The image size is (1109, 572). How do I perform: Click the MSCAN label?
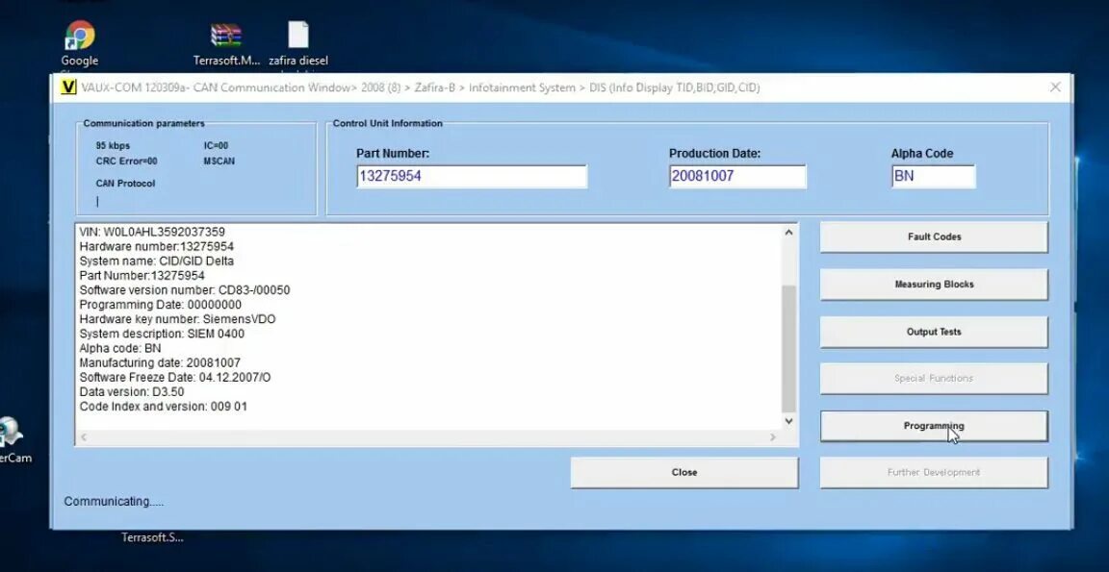pos(219,161)
